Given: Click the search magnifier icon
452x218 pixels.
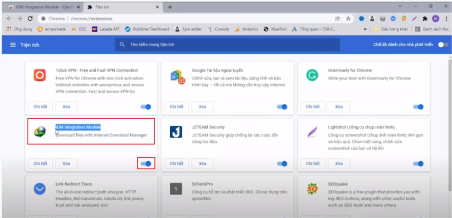Looking at the screenshot, I should tap(122, 45).
